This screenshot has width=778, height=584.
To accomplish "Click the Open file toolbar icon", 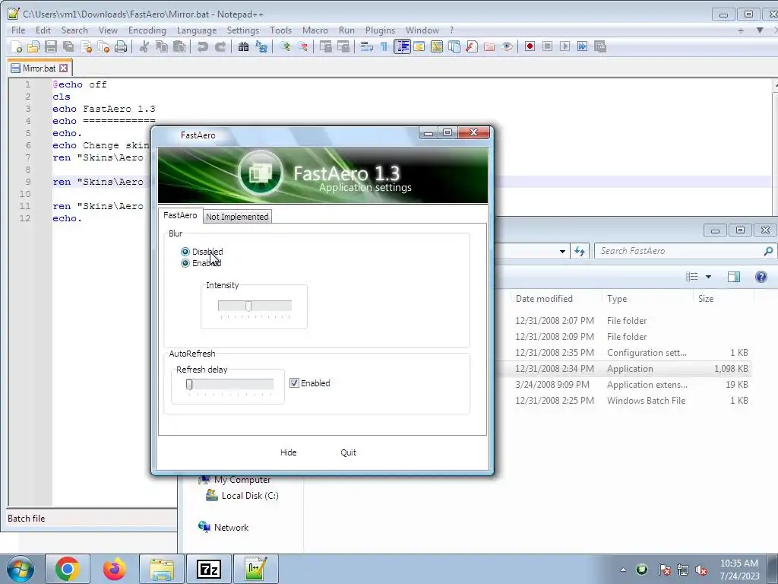I will (x=33, y=46).
